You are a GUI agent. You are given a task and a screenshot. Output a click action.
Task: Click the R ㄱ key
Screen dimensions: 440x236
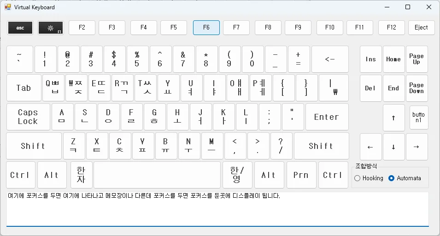point(123,88)
